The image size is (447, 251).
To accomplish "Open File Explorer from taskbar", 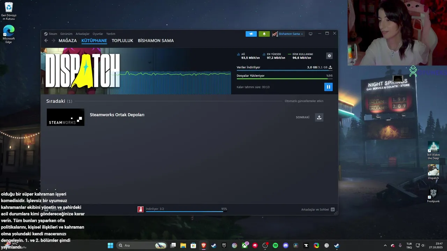I will [183, 245].
